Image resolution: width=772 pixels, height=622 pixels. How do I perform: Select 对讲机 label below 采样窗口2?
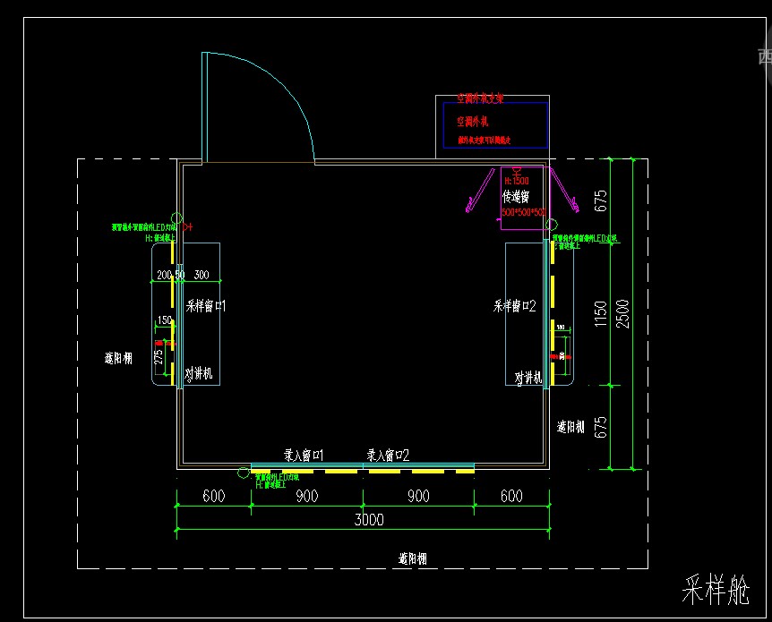528,379
